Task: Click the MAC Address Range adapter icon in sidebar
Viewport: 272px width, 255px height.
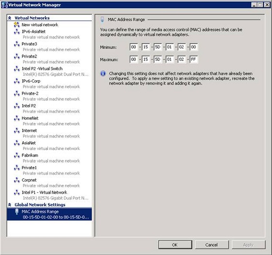Action: pos(17,211)
